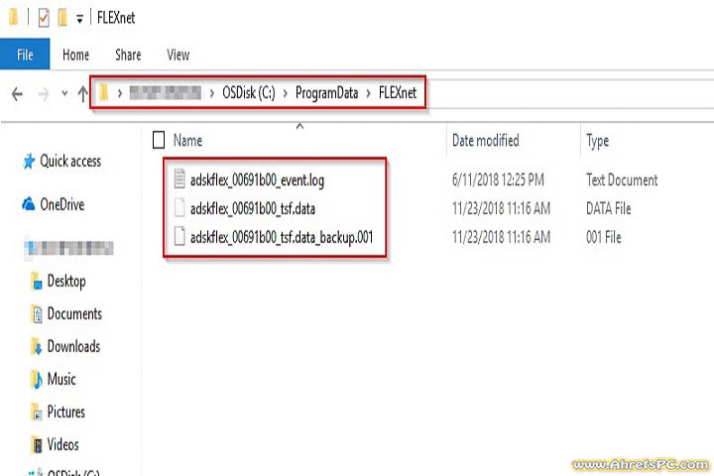The height and width of the screenshot is (476, 714).
Task: Click the data_backup.001 file icon
Action: pos(179,236)
